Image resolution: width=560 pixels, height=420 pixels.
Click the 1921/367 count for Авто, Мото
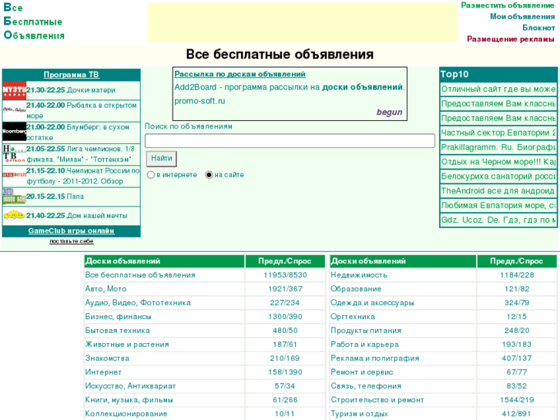point(285,289)
